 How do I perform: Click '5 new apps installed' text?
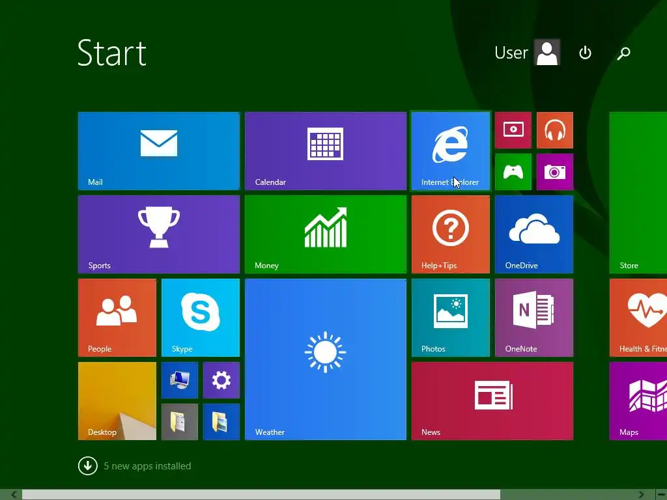[x=147, y=466]
